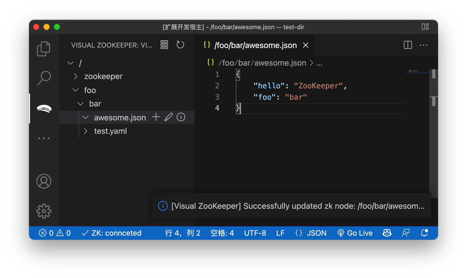Select the /foo/bar/awesome.json editor tab

coord(254,45)
